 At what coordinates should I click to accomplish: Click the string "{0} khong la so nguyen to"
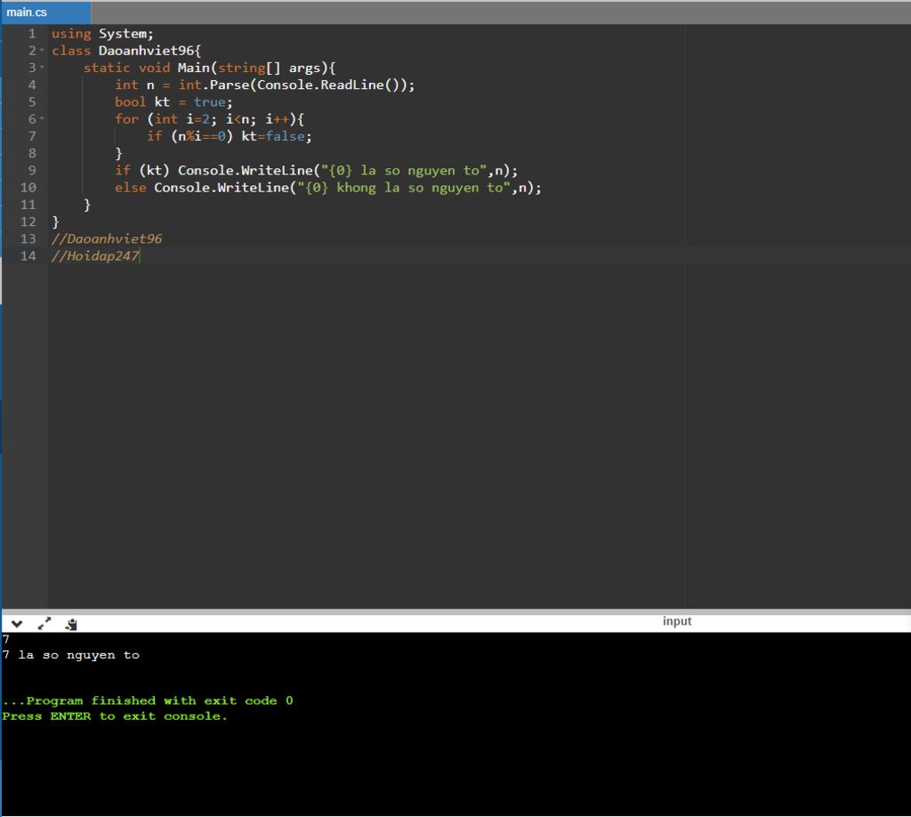[404, 188]
